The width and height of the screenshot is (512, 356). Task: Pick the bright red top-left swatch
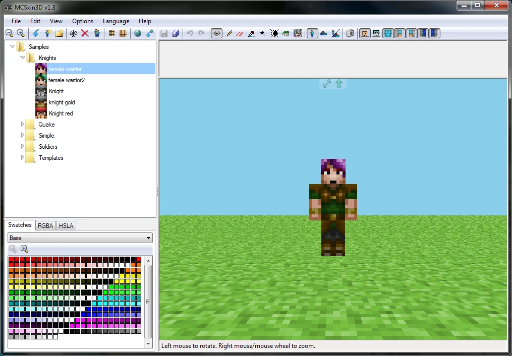[x=11, y=259]
